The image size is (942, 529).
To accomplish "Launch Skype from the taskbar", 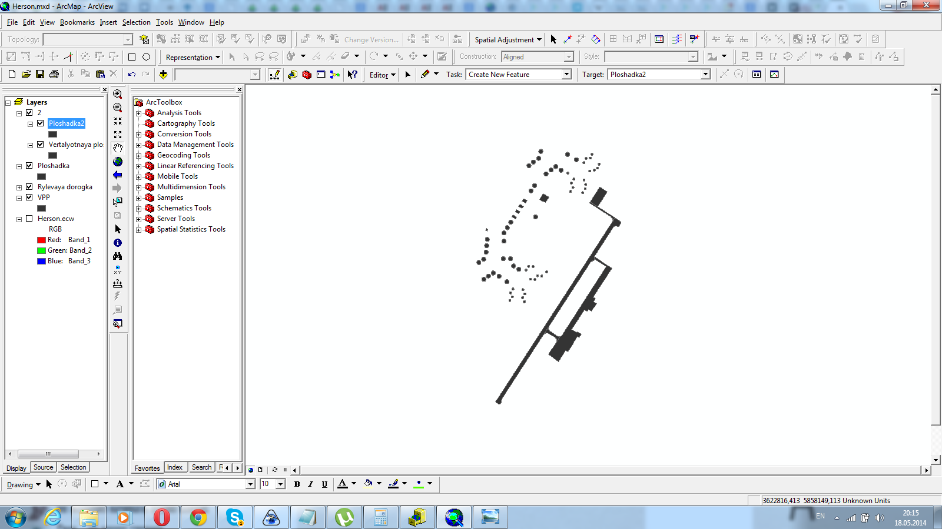I will click(235, 517).
